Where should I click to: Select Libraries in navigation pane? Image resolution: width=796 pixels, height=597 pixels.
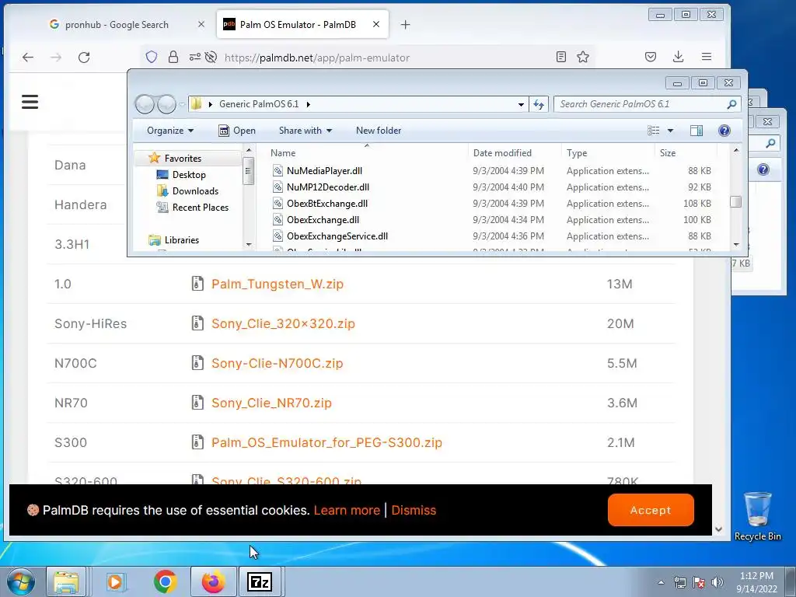(181, 239)
